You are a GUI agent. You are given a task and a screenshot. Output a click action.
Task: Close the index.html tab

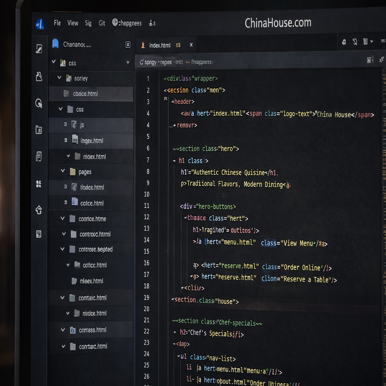tap(191, 45)
